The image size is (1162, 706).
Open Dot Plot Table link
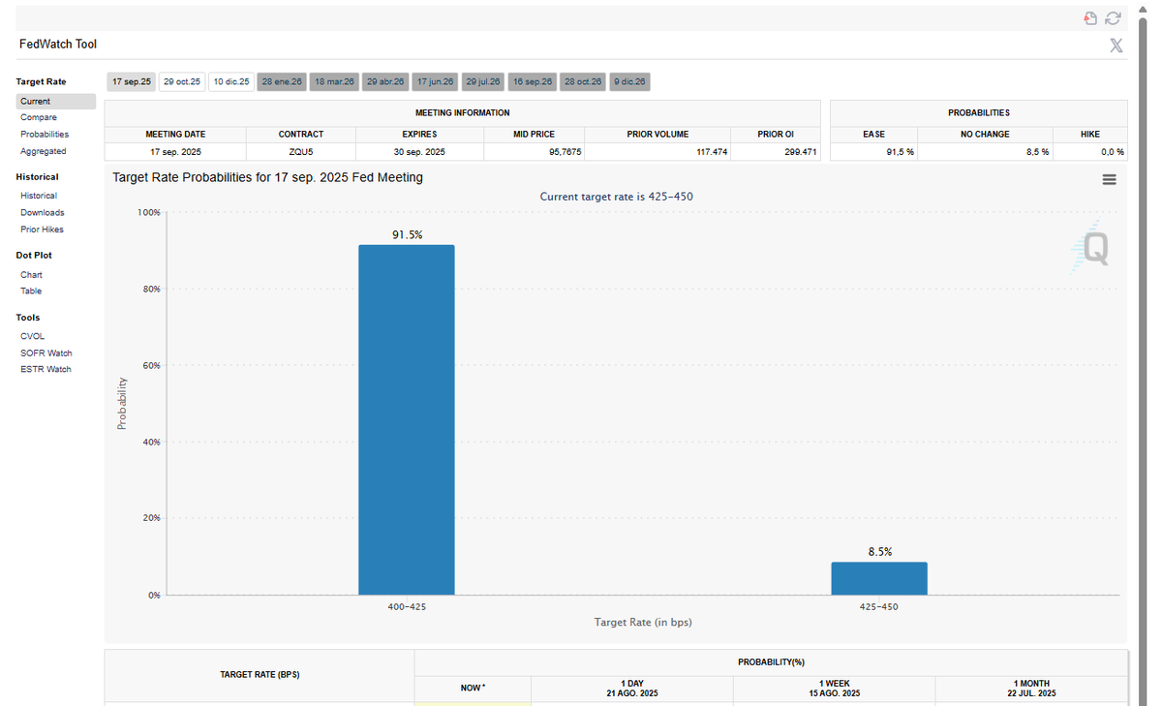coord(31,291)
